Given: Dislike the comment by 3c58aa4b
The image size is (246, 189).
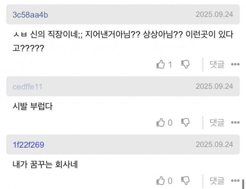Looking at the screenshot, I should (x=185, y=64).
